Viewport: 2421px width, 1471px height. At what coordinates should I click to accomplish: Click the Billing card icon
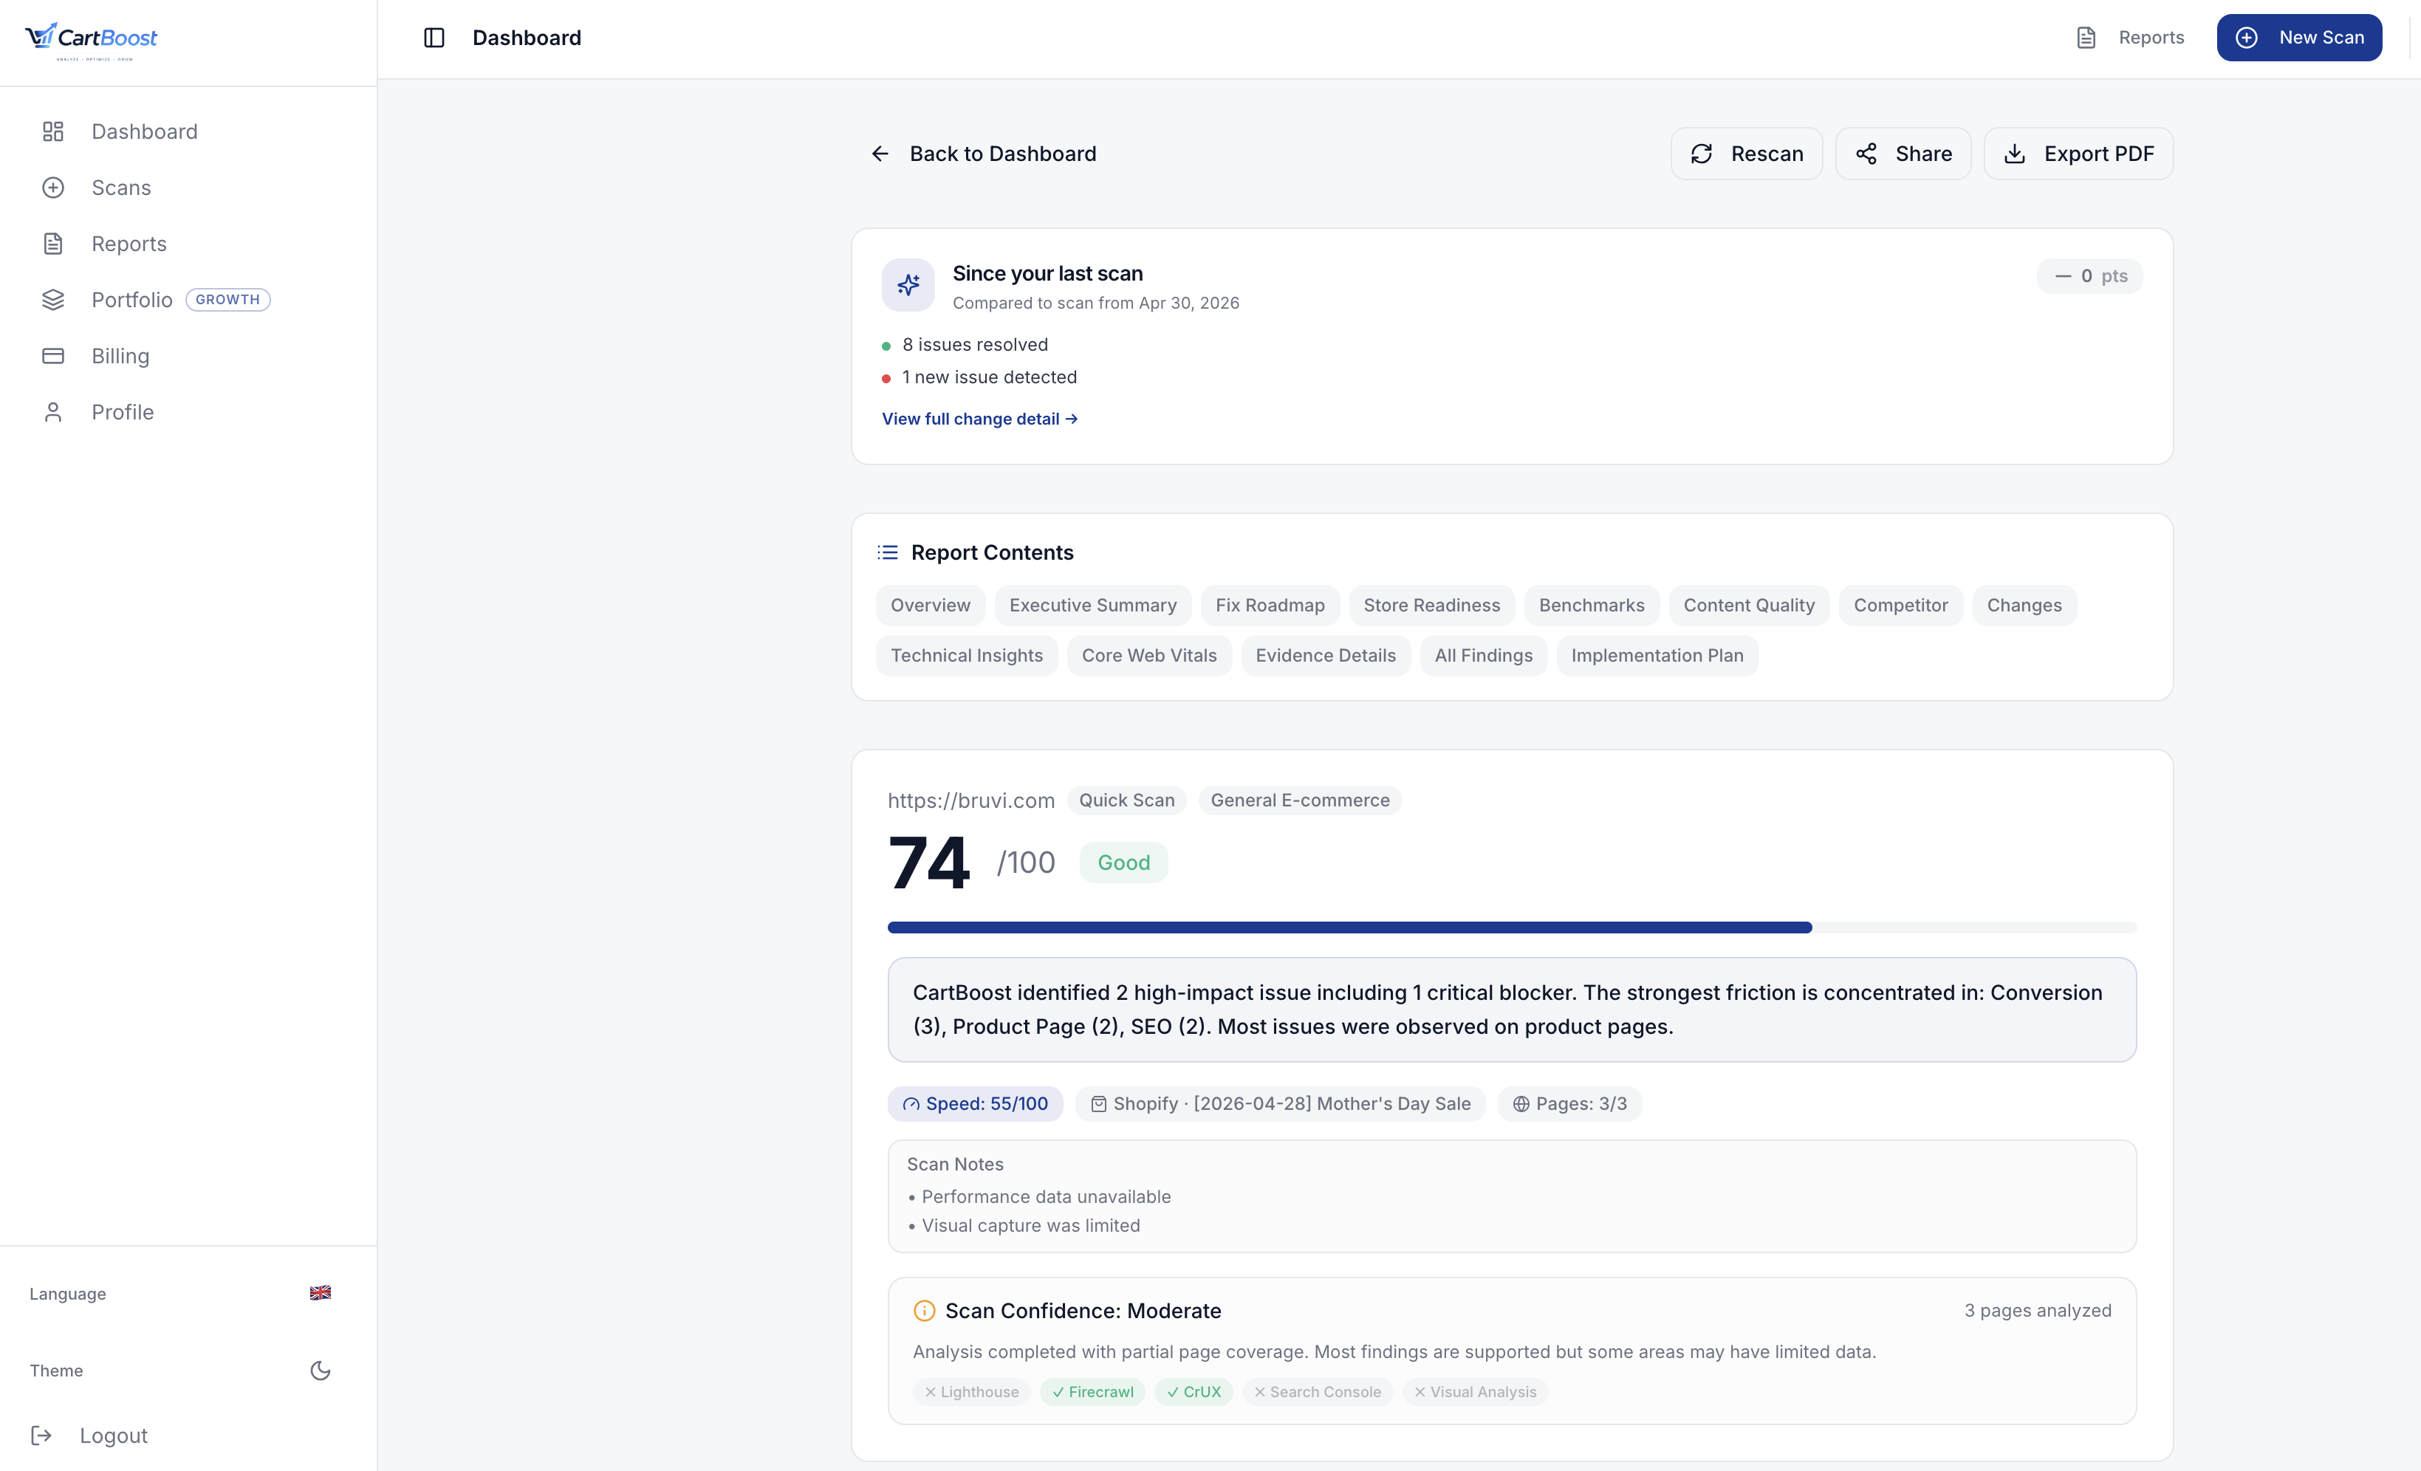click(53, 356)
